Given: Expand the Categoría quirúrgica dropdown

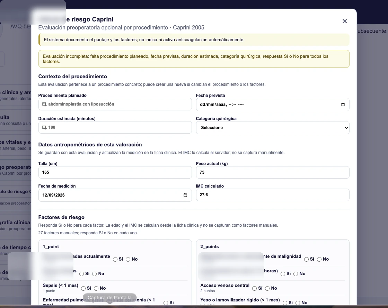Looking at the screenshot, I should pos(272,128).
